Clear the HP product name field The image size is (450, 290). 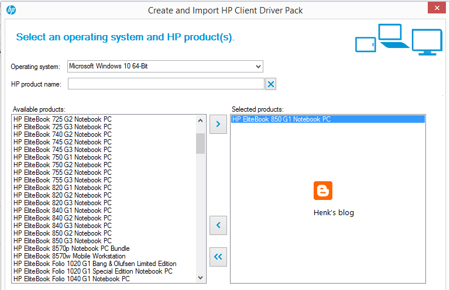tap(270, 84)
